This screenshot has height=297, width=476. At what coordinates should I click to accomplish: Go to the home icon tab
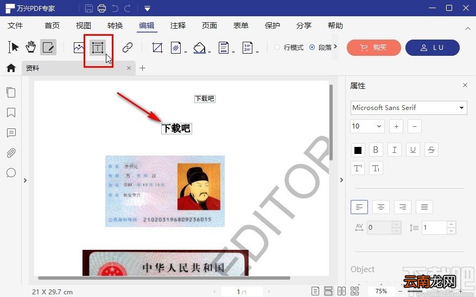(11, 68)
